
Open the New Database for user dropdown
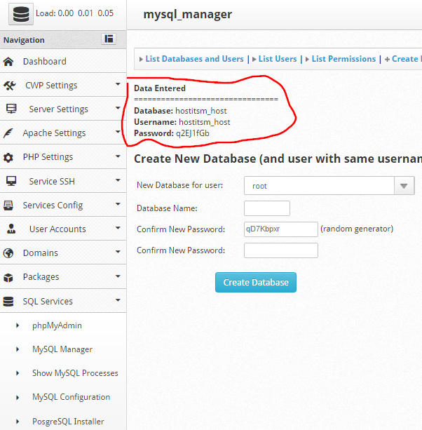[404, 186]
